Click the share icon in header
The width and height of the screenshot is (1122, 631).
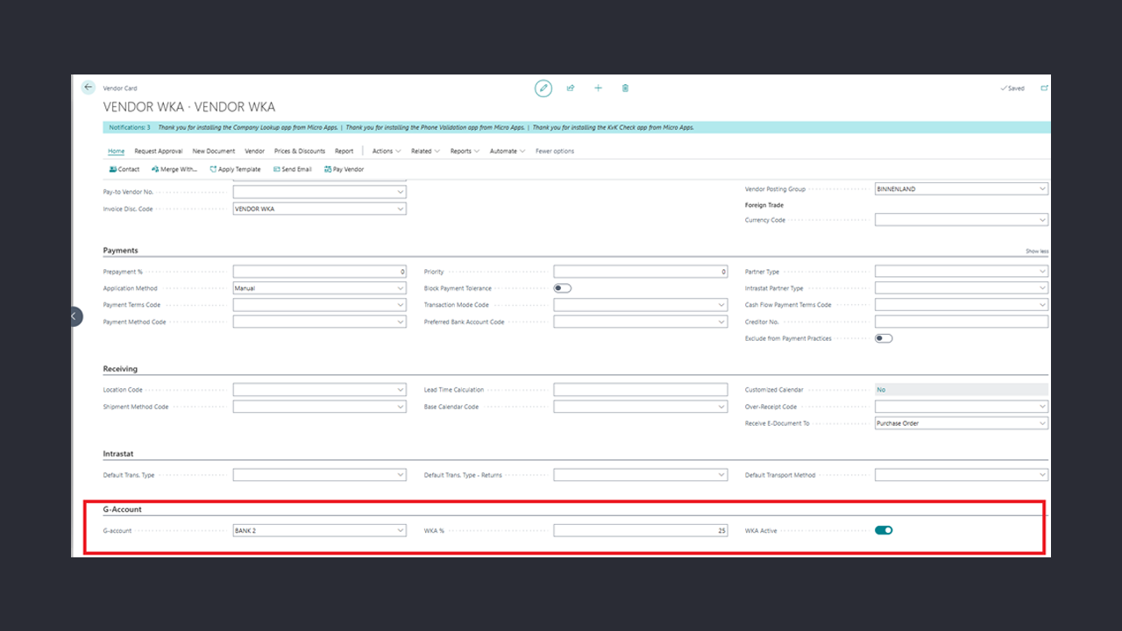tap(571, 88)
